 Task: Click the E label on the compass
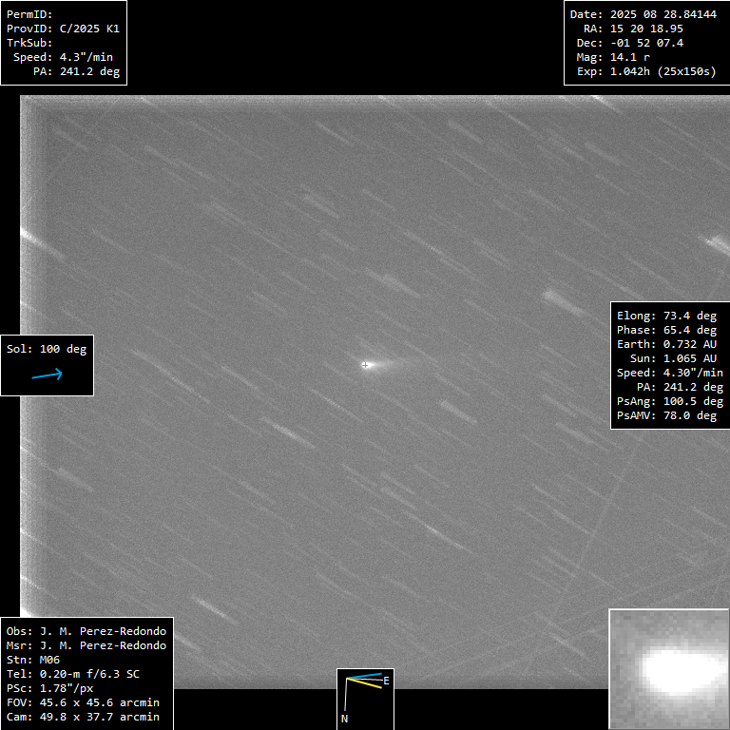386,681
